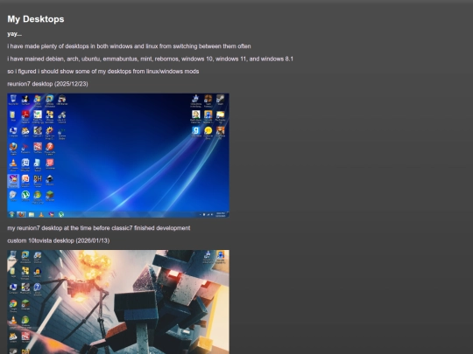Click Firefox desktop icon in reunion7 screenshot
Screen dimensions: 473x354
[x=13, y=148]
